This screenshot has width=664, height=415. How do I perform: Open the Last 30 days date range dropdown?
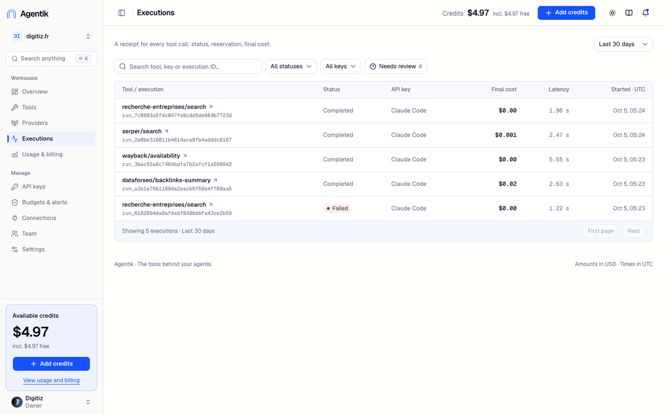(624, 44)
